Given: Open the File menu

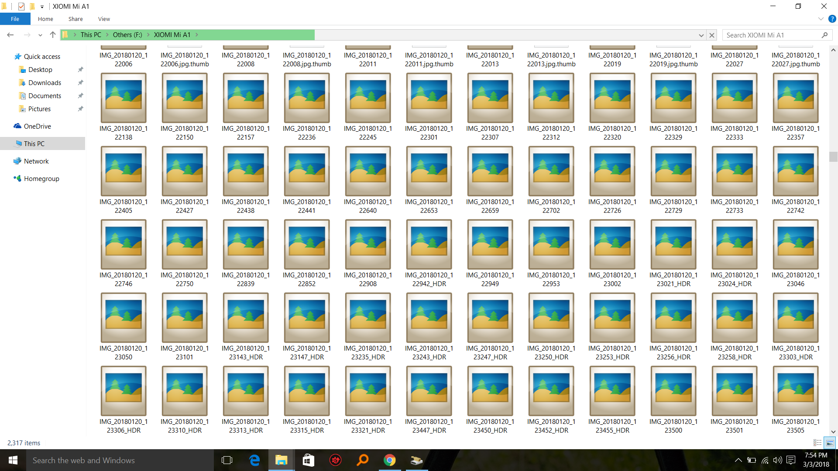Looking at the screenshot, I should [15, 19].
